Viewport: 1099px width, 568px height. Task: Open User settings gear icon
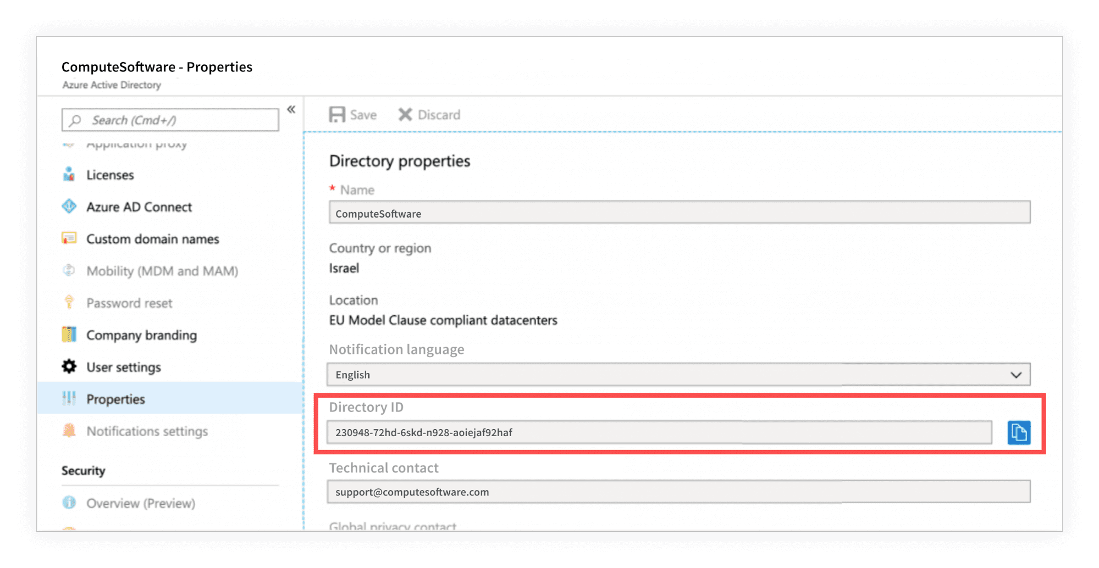(x=69, y=366)
